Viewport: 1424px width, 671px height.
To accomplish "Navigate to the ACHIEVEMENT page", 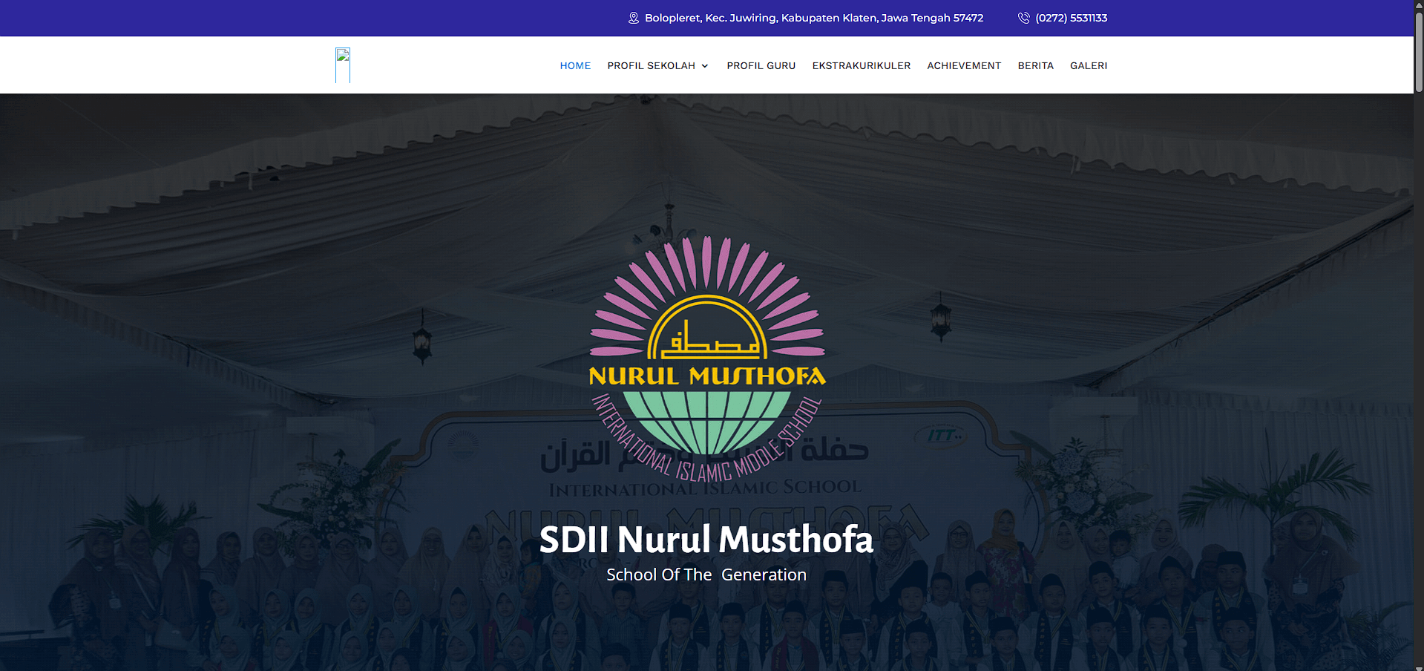I will (964, 66).
